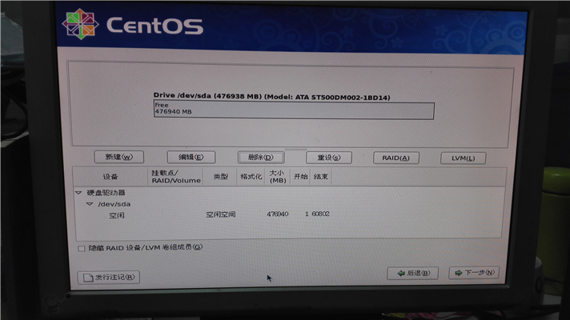The image size is (570, 320).
Task: Click the 重设(S) reset button
Action: (x=328, y=158)
